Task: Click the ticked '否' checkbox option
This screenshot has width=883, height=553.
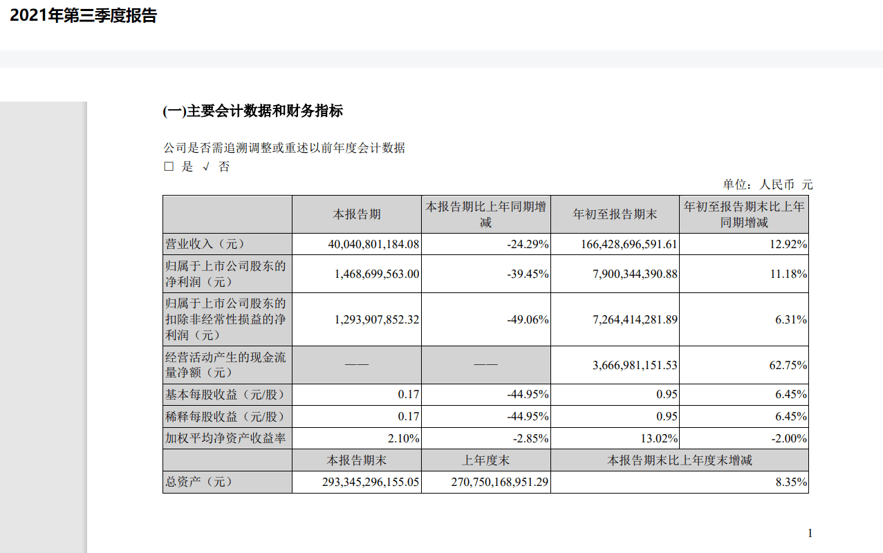Action: [x=206, y=167]
